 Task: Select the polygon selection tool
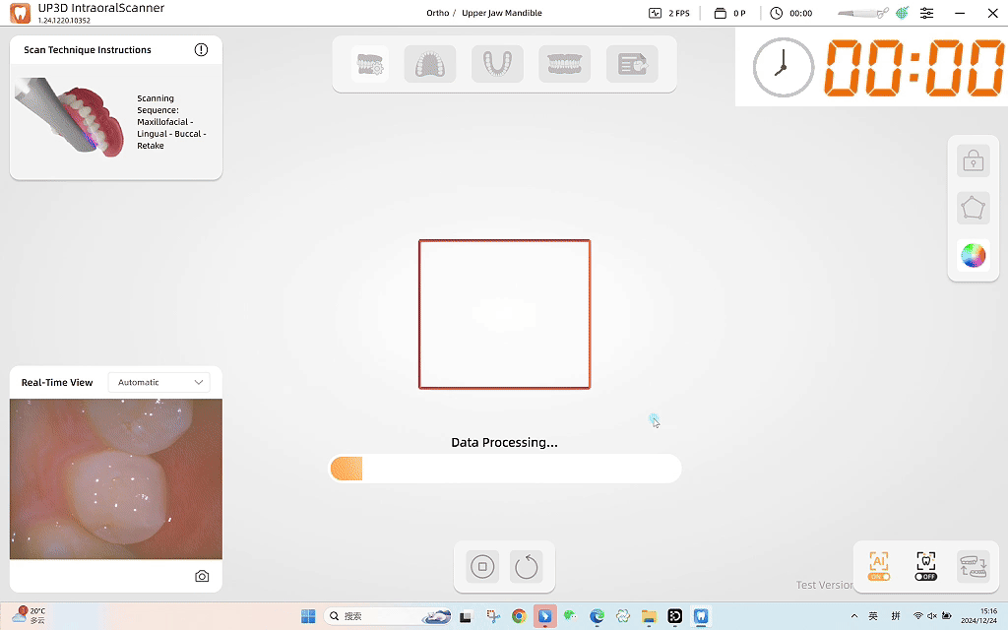pos(973,208)
